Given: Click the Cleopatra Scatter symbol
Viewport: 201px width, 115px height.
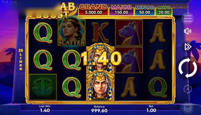Looking at the screenshot, I should tap(71, 32).
